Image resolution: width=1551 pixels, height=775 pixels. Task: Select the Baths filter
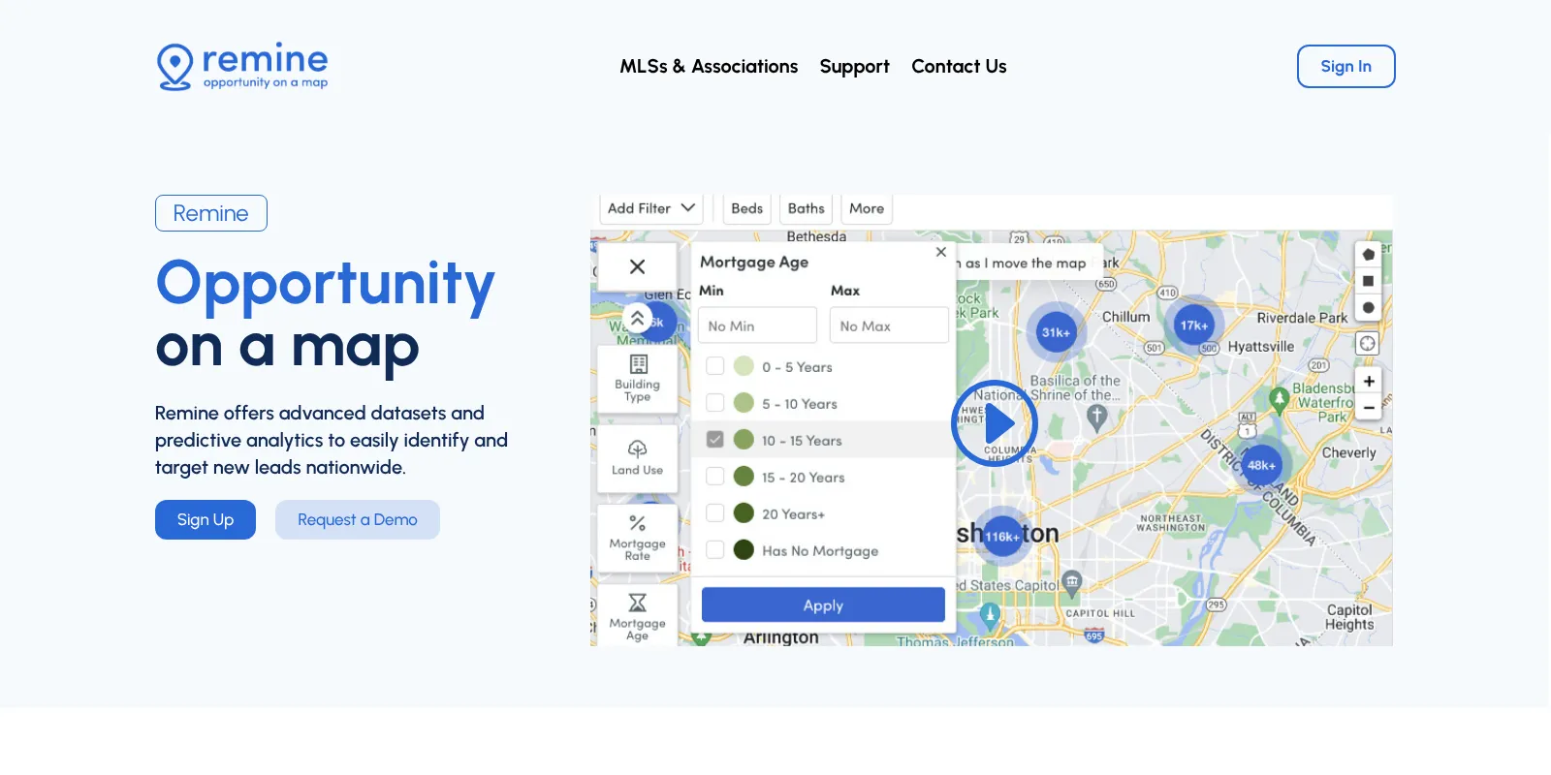(x=806, y=208)
